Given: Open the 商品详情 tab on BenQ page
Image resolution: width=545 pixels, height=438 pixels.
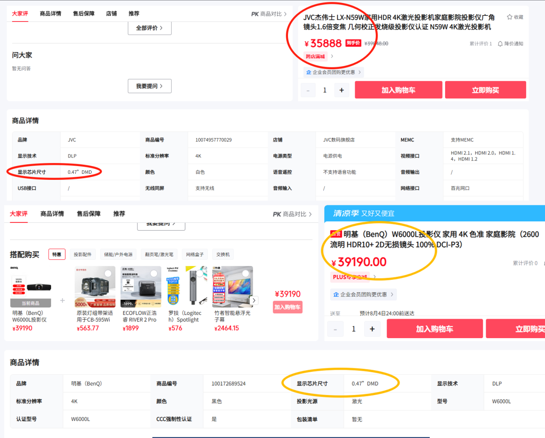Looking at the screenshot, I should (x=52, y=214).
